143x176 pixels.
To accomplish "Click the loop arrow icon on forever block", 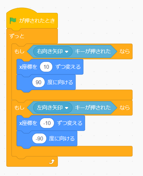I will (x=52, y=162).
